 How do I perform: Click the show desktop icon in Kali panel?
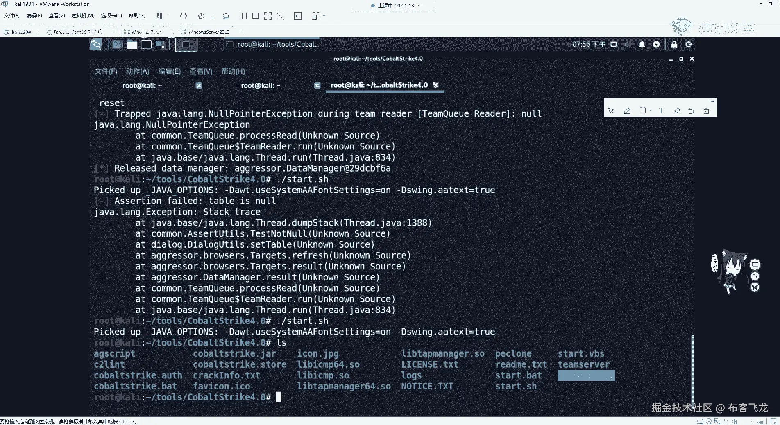coord(118,45)
